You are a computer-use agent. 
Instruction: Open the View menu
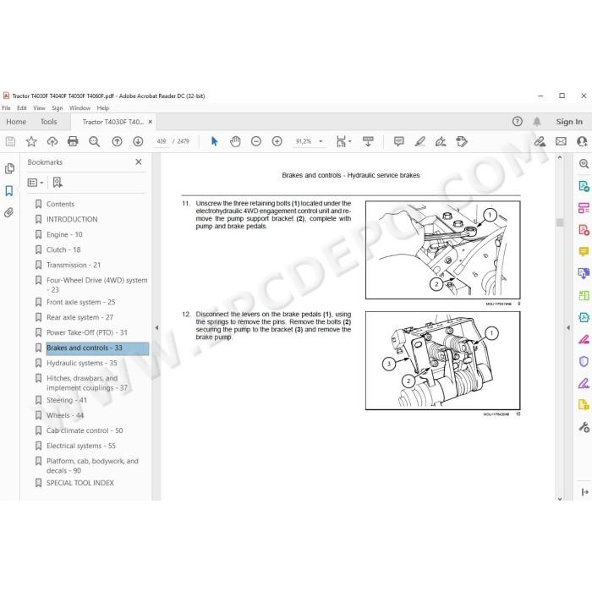[39, 108]
